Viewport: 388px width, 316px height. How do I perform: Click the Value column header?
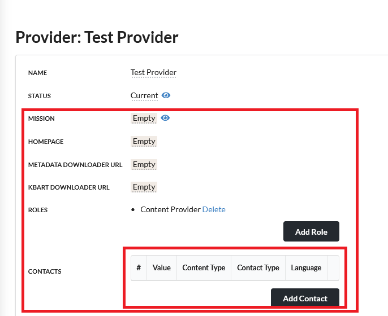(161, 267)
